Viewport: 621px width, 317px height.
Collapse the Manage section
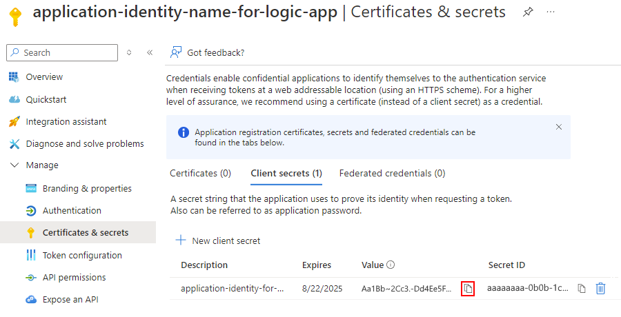pos(14,165)
